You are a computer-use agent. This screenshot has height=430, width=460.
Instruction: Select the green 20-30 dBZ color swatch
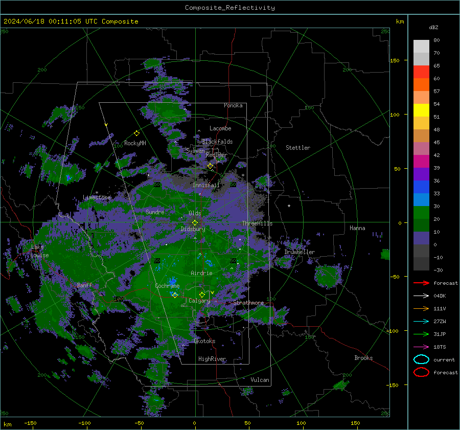(421, 212)
